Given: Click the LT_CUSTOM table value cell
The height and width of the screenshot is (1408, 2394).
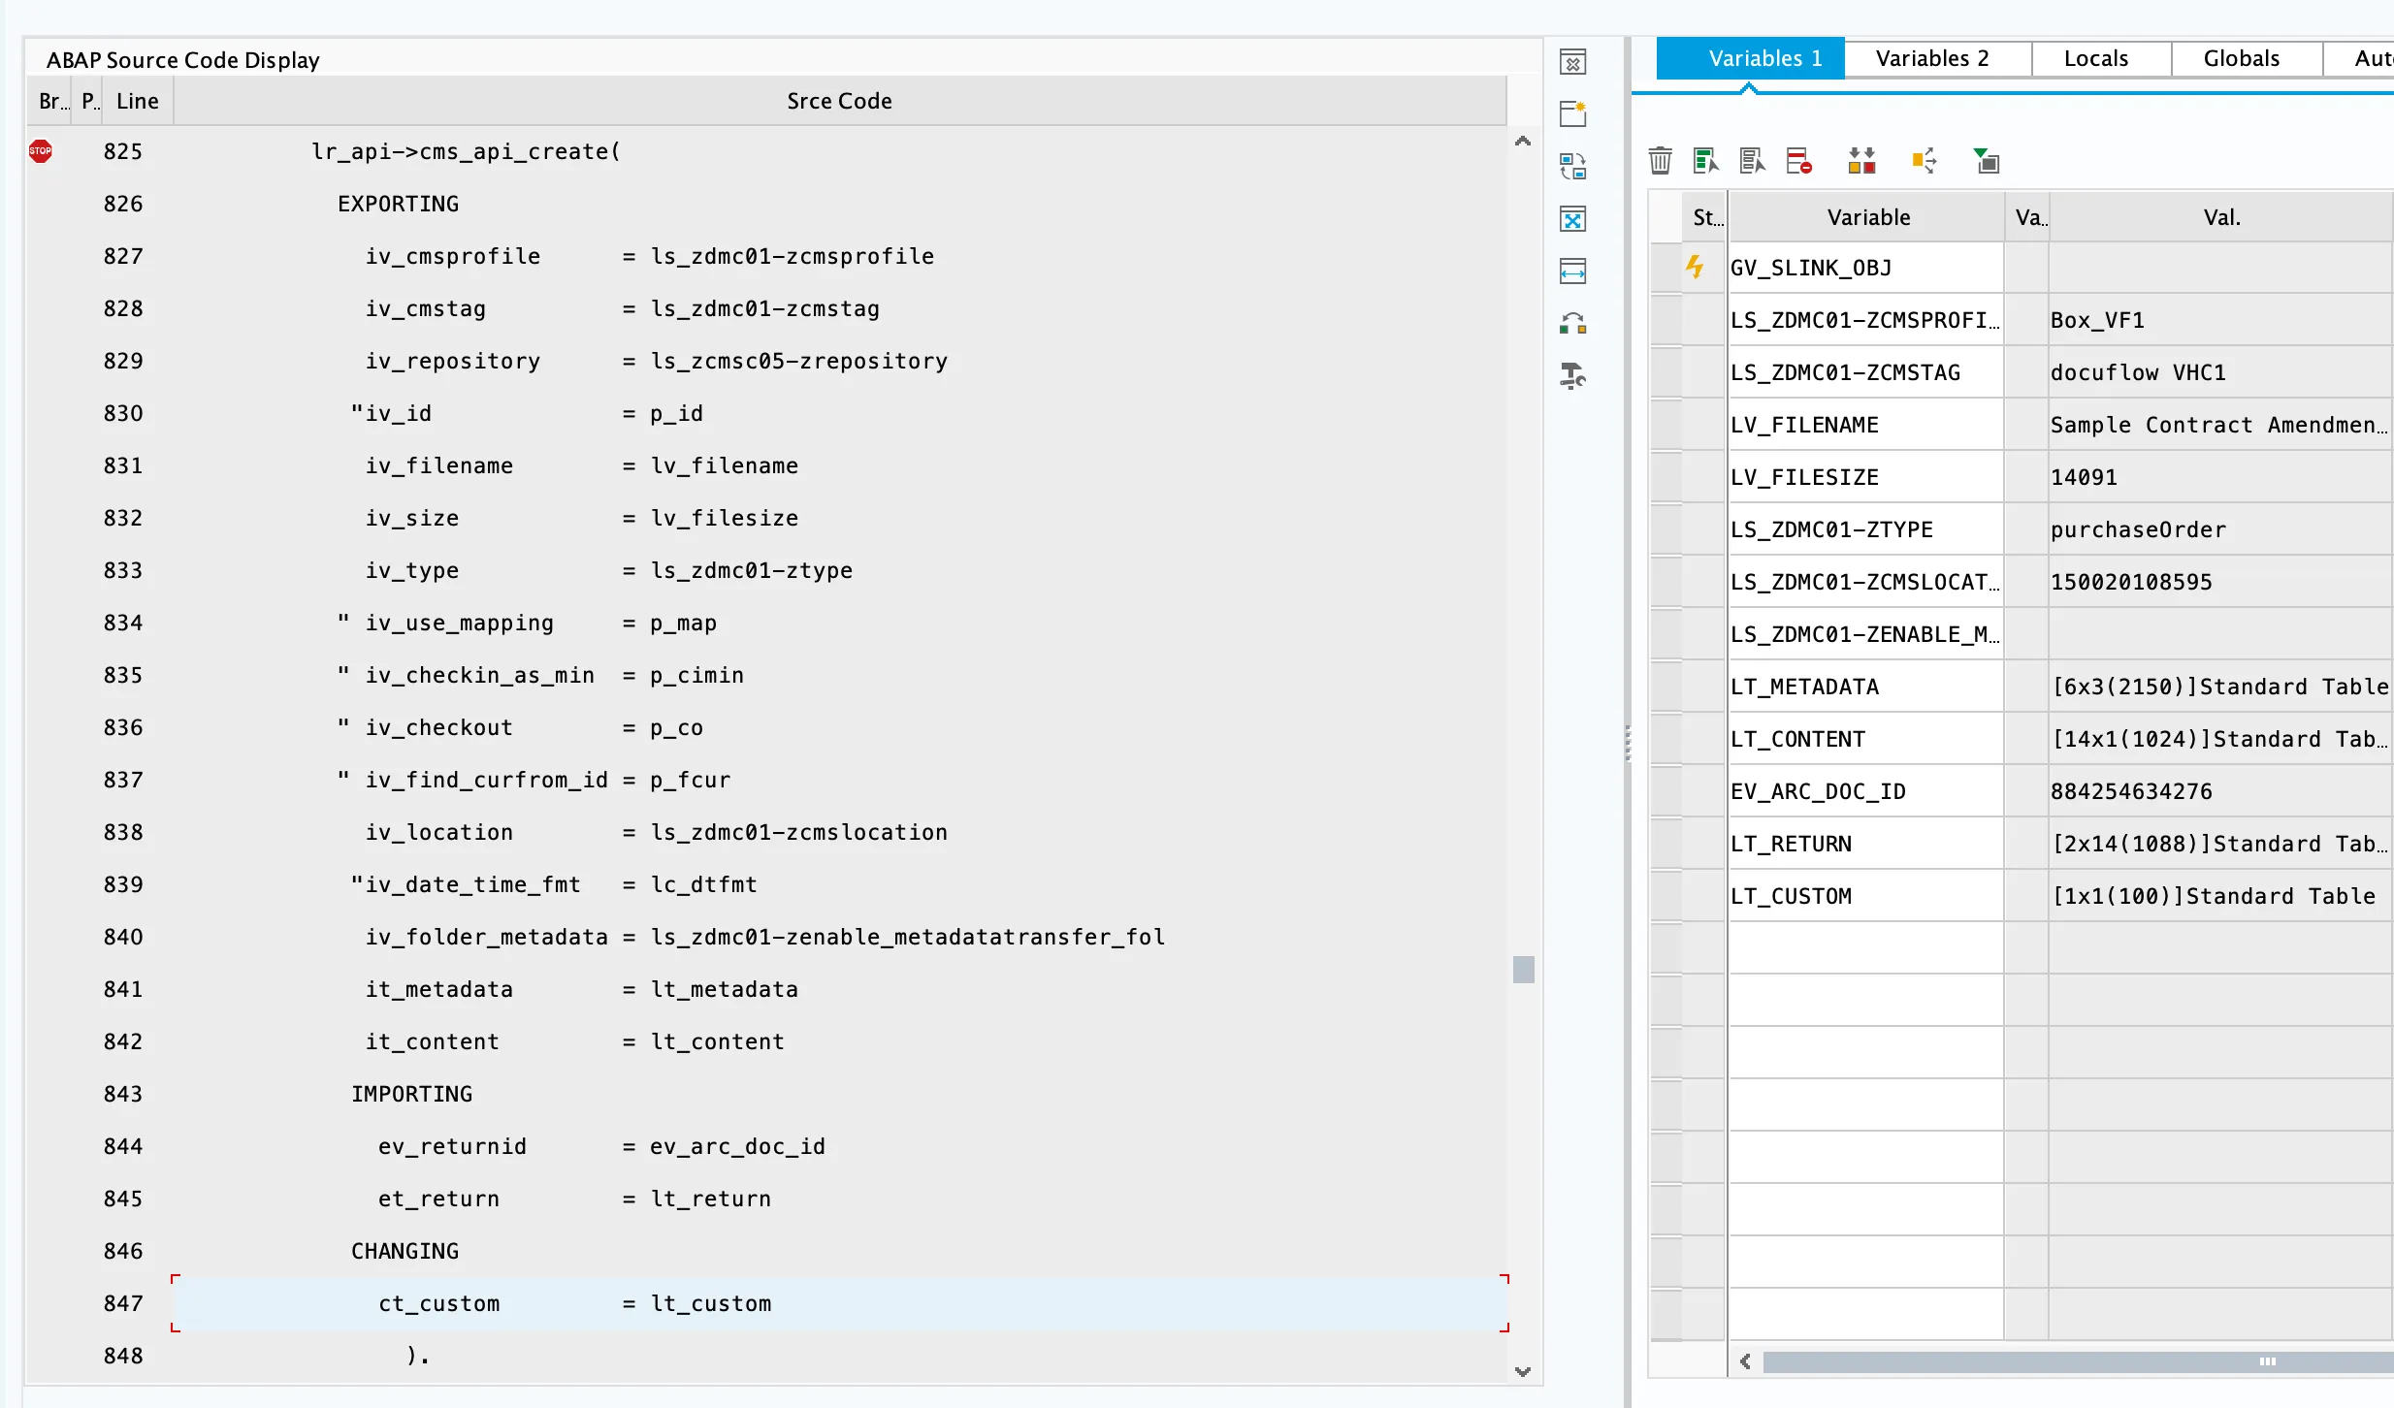Looking at the screenshot, I should pyautogui.click(x=2220, y=896).
